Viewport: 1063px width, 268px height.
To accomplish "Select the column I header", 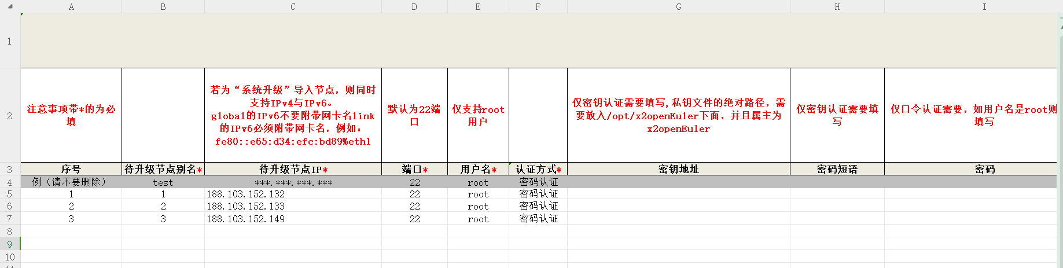I will coord(984,6).
